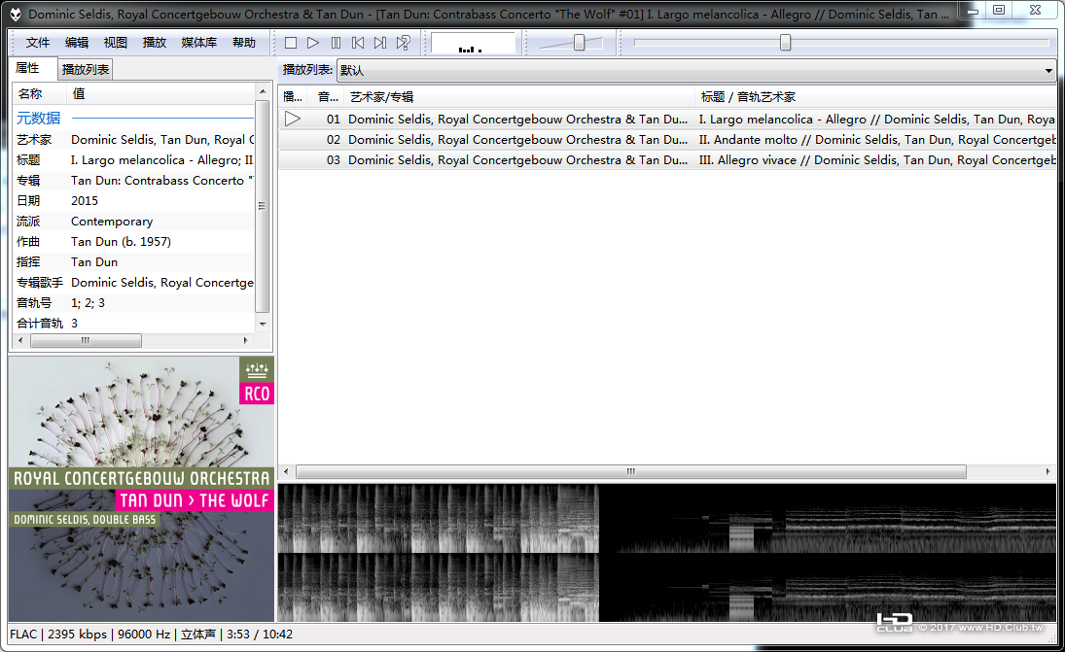Select the 专辑 property row
The height and width of the screenshot is (652, 1065).
(x=134, y=181)
